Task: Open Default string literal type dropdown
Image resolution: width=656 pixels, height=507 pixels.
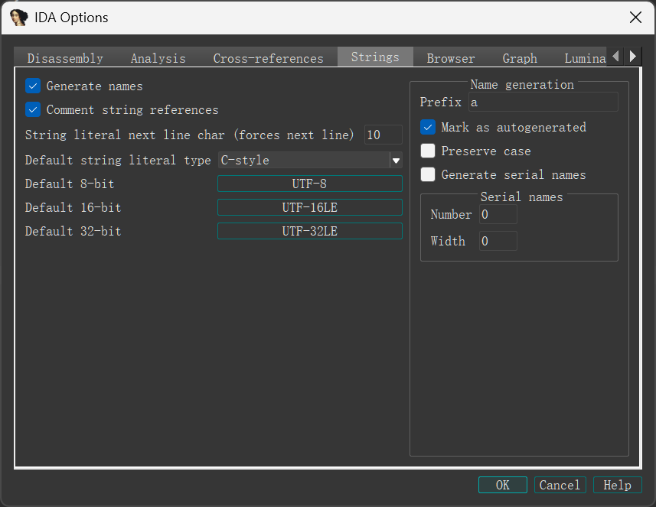Action: pyautogui.click(x=396, y=161)
